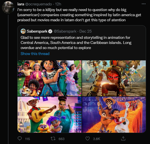Click the reply speech bubble icon

click(x=20, y=139)
